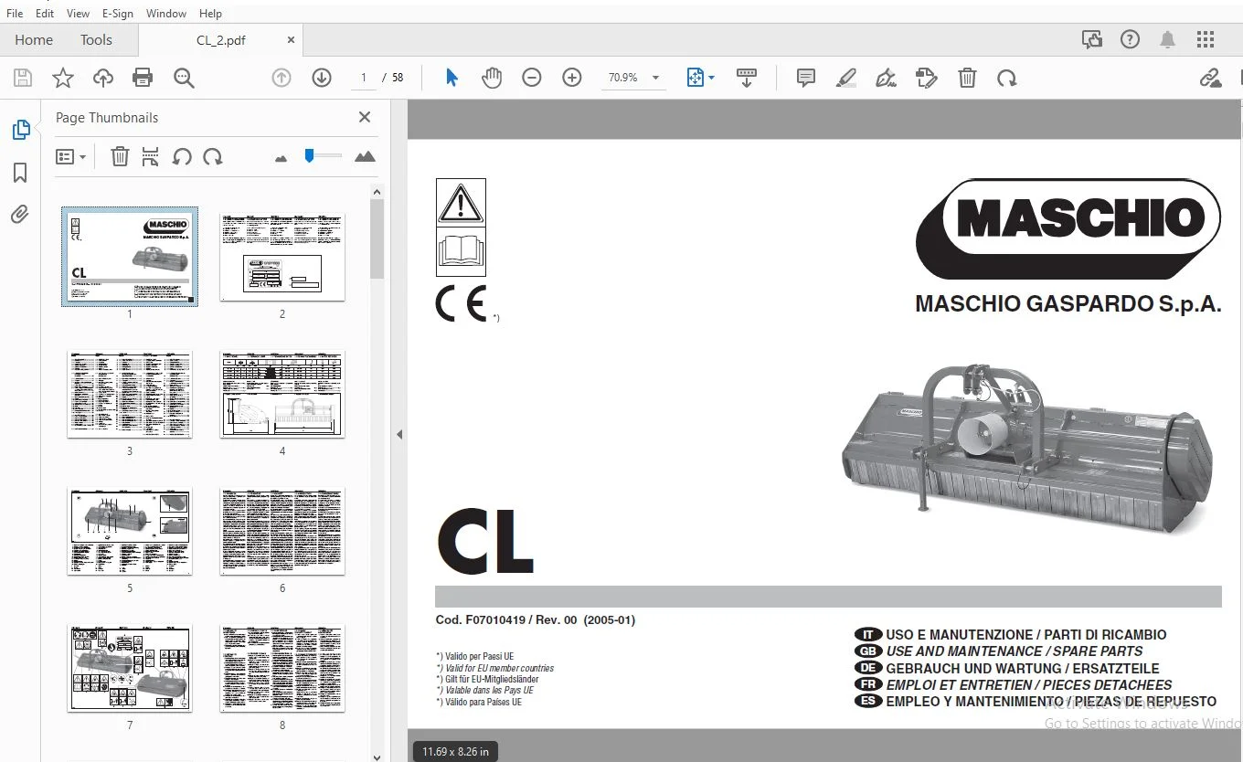Zoom out with the minus button
The height and width of the screenshot is (762, 1243).
[x=532, y=79]
